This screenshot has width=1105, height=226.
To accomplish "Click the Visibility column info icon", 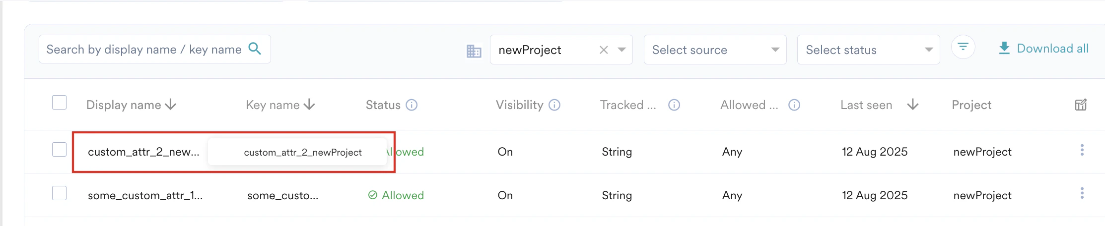I will [554, 105].
